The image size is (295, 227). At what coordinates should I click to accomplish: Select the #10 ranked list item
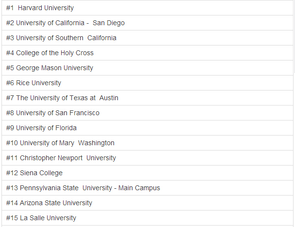60,143
